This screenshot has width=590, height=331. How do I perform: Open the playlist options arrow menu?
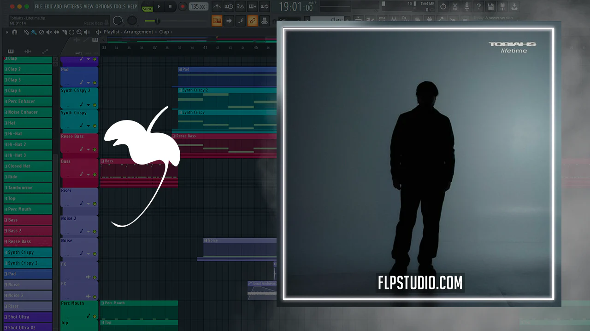(x=6, y=32)
